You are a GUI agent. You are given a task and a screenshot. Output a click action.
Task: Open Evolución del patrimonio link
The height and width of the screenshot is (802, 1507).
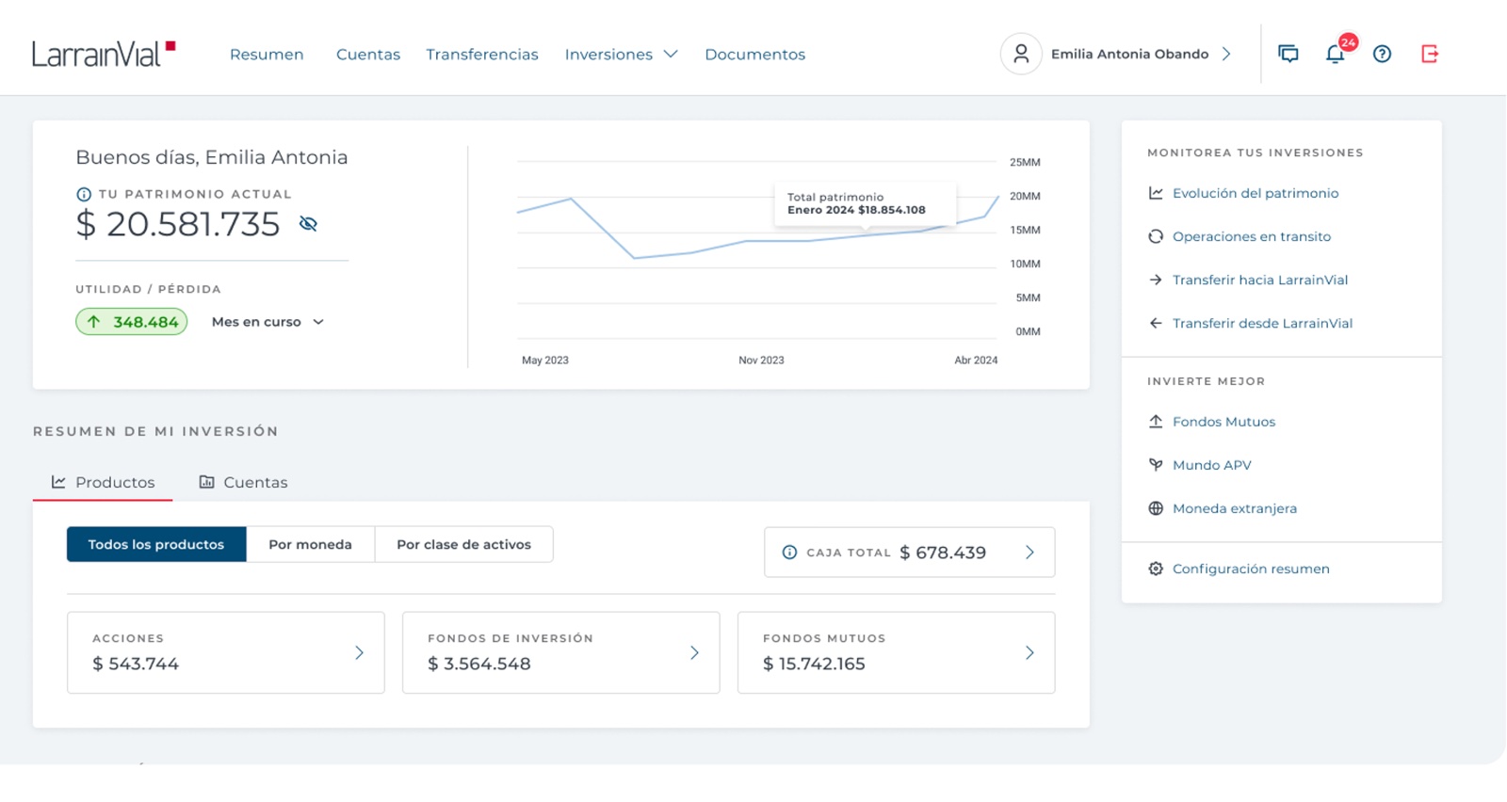(1255, 193)
